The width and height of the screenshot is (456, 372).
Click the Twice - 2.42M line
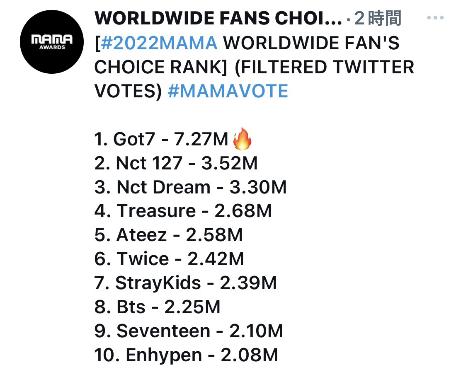[169, 259]
